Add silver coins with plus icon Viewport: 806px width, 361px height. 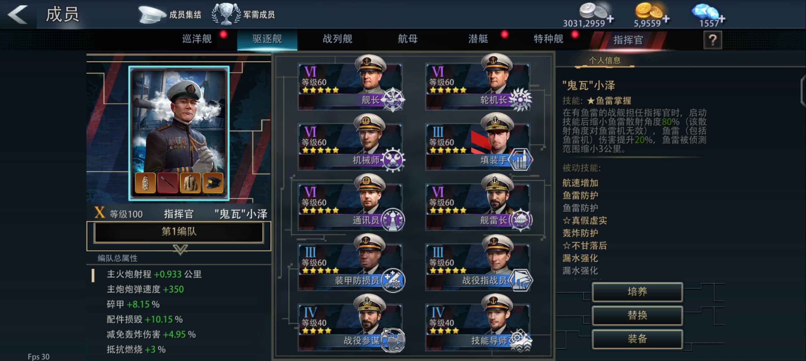(611, 19)
